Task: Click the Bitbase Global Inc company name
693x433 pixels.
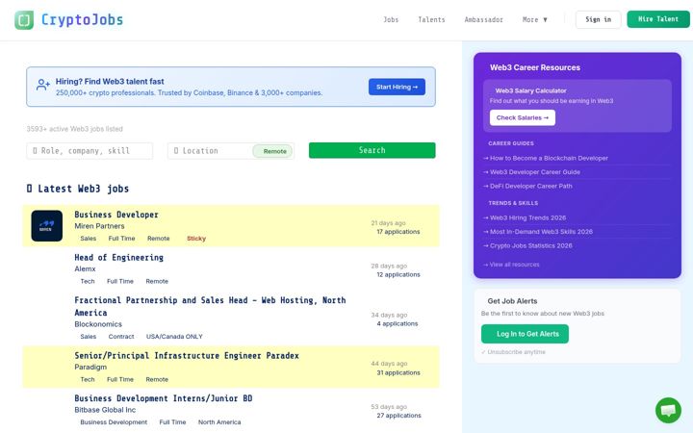Action: pos(105,410)
